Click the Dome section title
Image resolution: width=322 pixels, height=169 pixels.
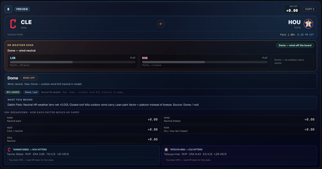[x=13, y=78]
